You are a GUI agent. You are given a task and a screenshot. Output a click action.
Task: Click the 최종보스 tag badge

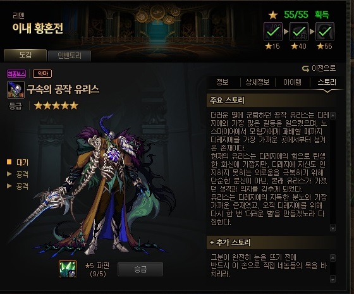16,73
